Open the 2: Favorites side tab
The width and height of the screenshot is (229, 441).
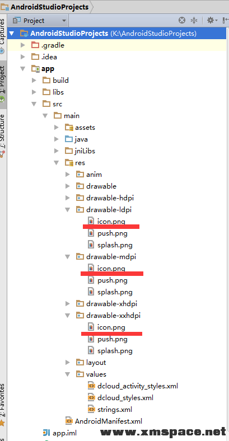[x=3, y=405]
